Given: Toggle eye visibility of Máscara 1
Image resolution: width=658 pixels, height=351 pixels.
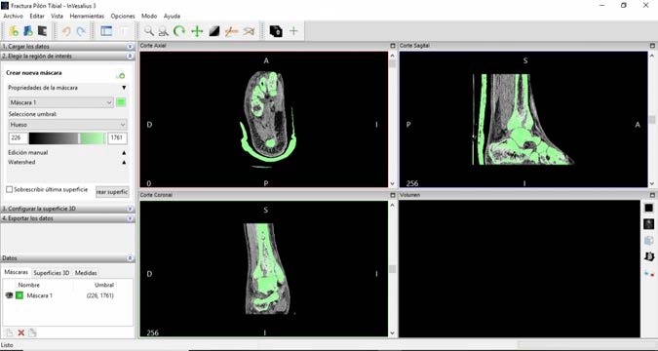Looking at the screenshot, I should pos(9,295).
